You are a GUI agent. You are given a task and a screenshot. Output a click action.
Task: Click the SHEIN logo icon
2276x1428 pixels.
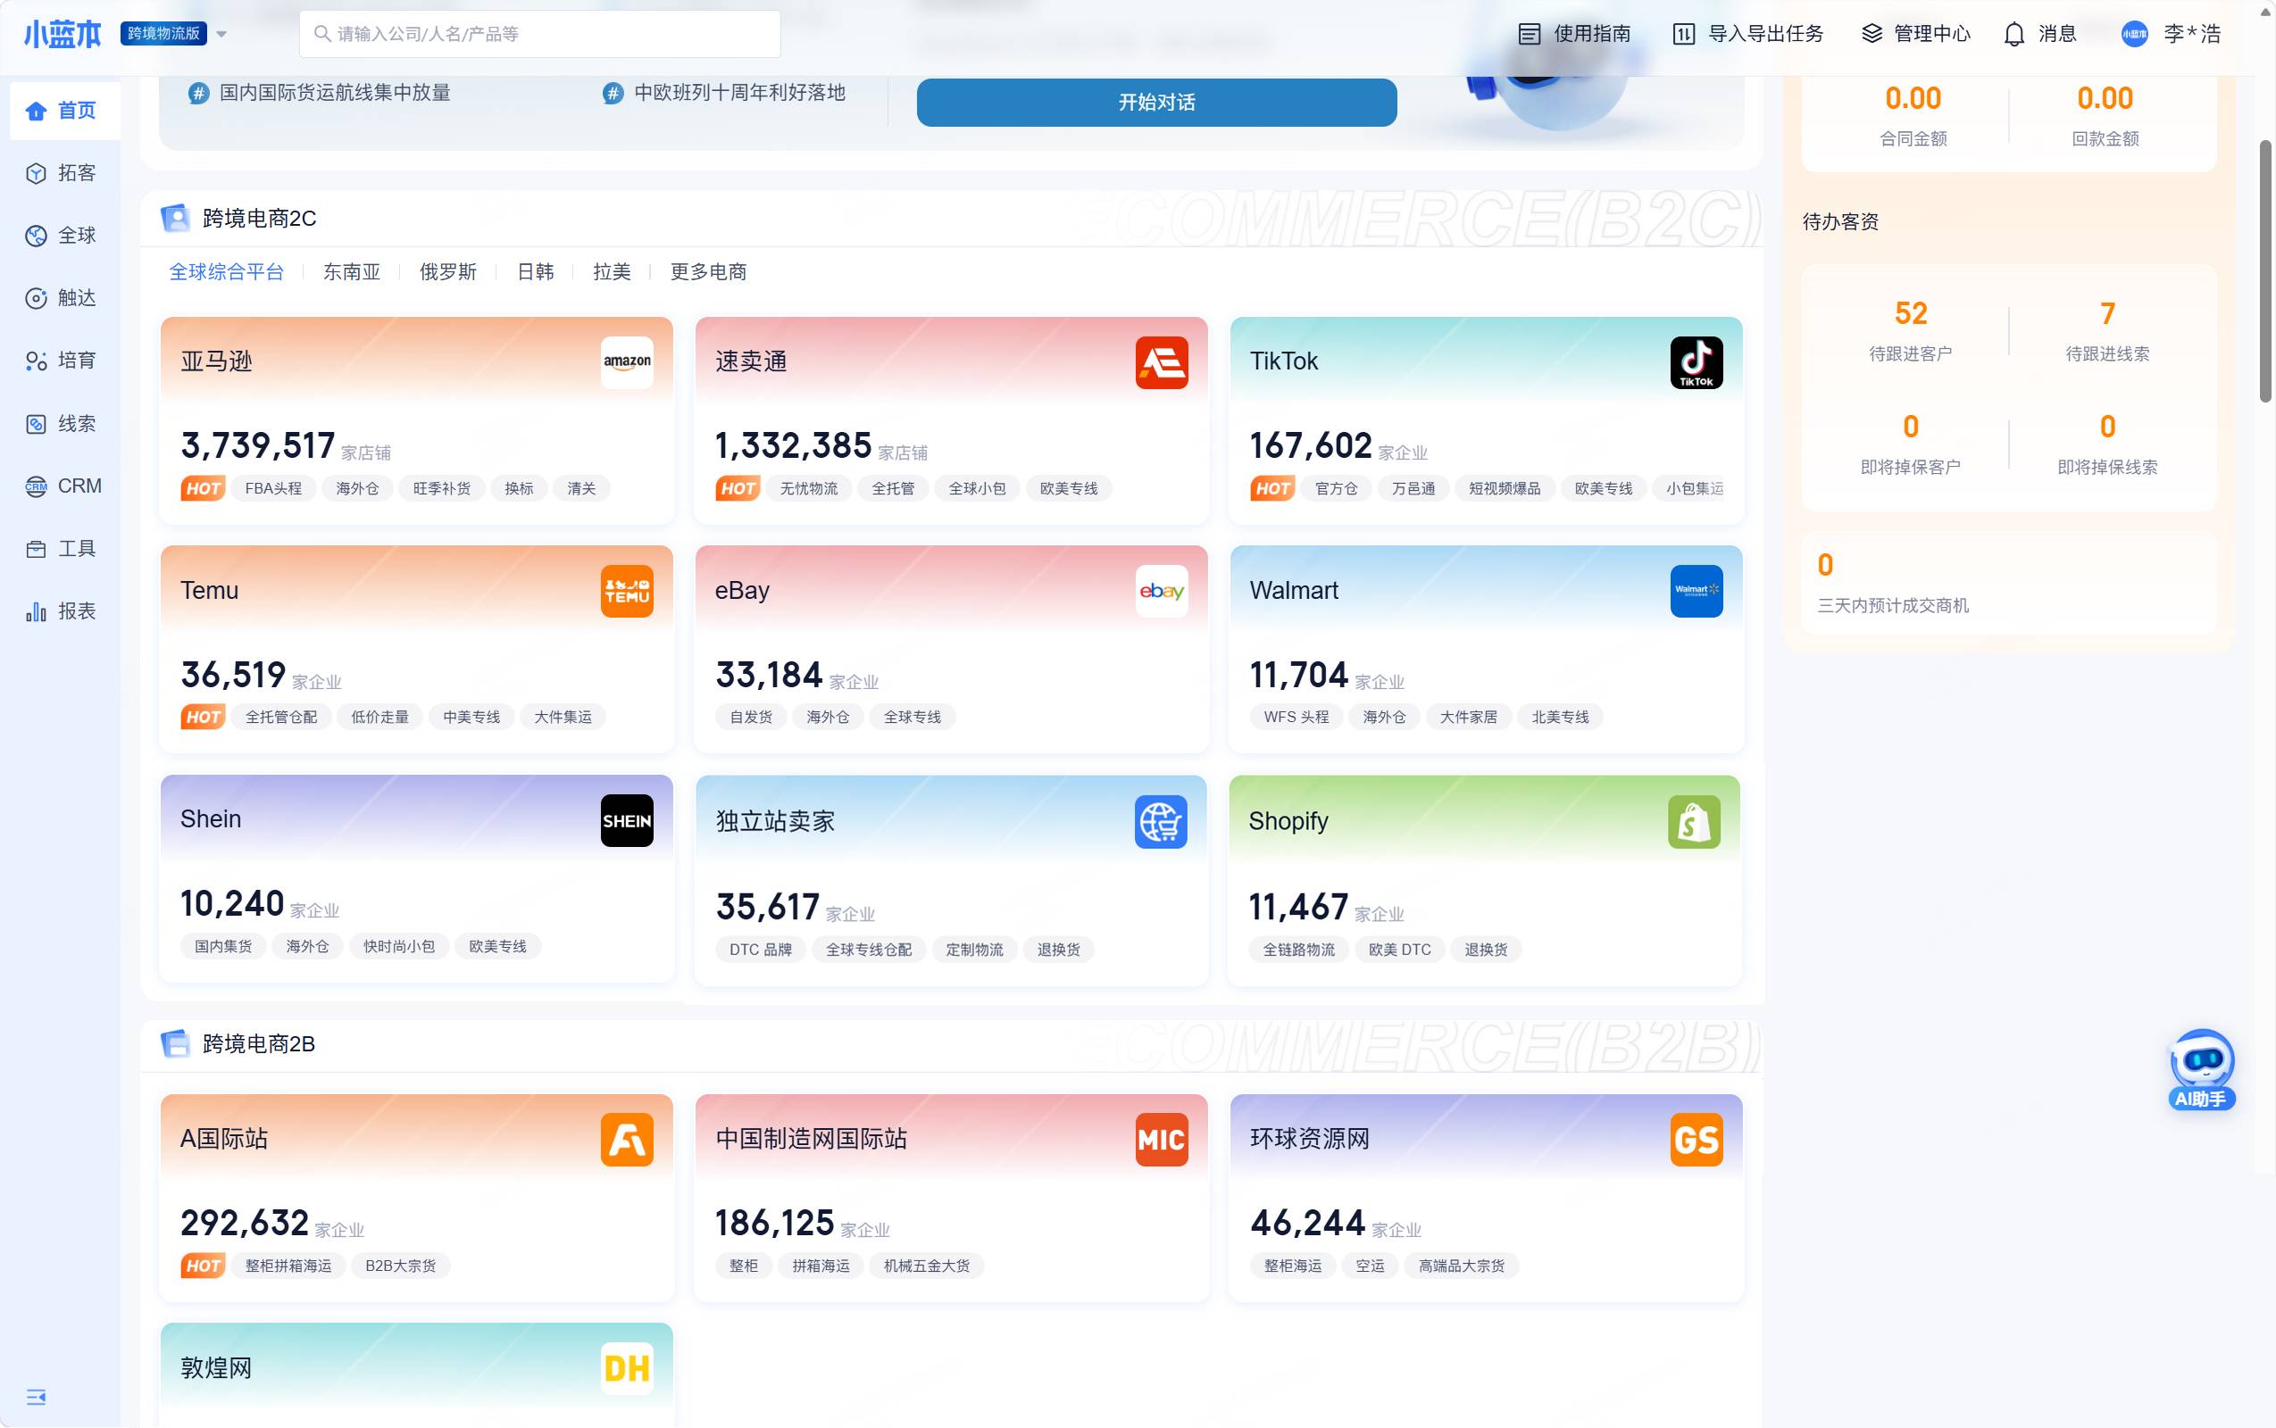[627, 821]
